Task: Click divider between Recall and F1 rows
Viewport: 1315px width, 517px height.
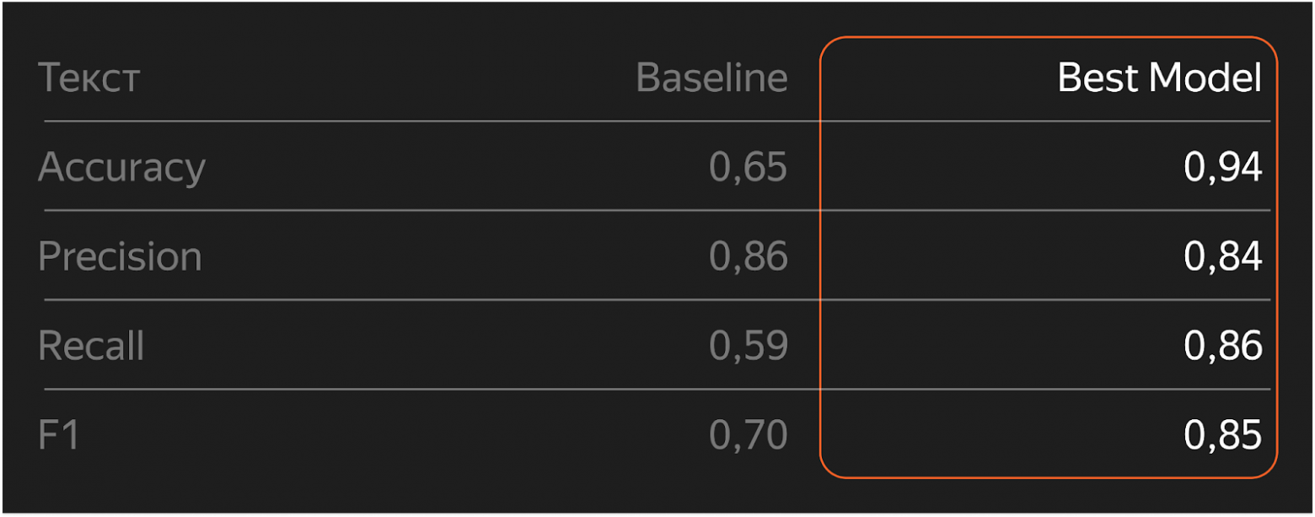Action: [421, 390]
